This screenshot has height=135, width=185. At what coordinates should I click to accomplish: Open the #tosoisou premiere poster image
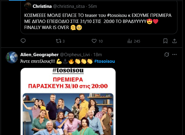[x=68, y=101]
